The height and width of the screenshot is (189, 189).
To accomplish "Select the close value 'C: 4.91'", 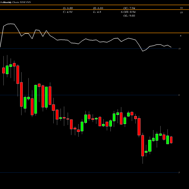I will click(68, 12).
